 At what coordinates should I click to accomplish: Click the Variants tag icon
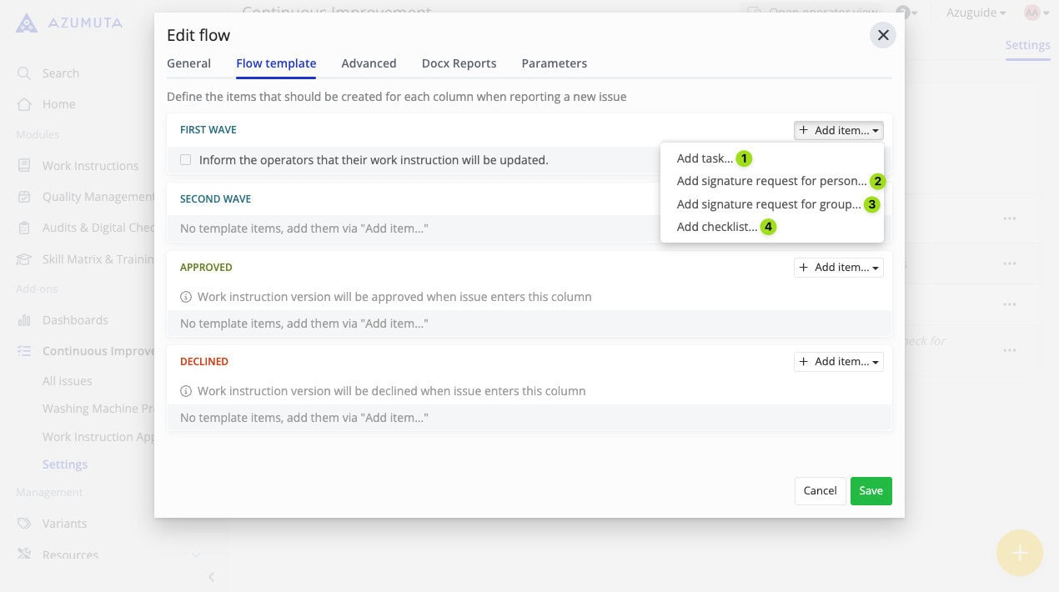coord(24,524)
